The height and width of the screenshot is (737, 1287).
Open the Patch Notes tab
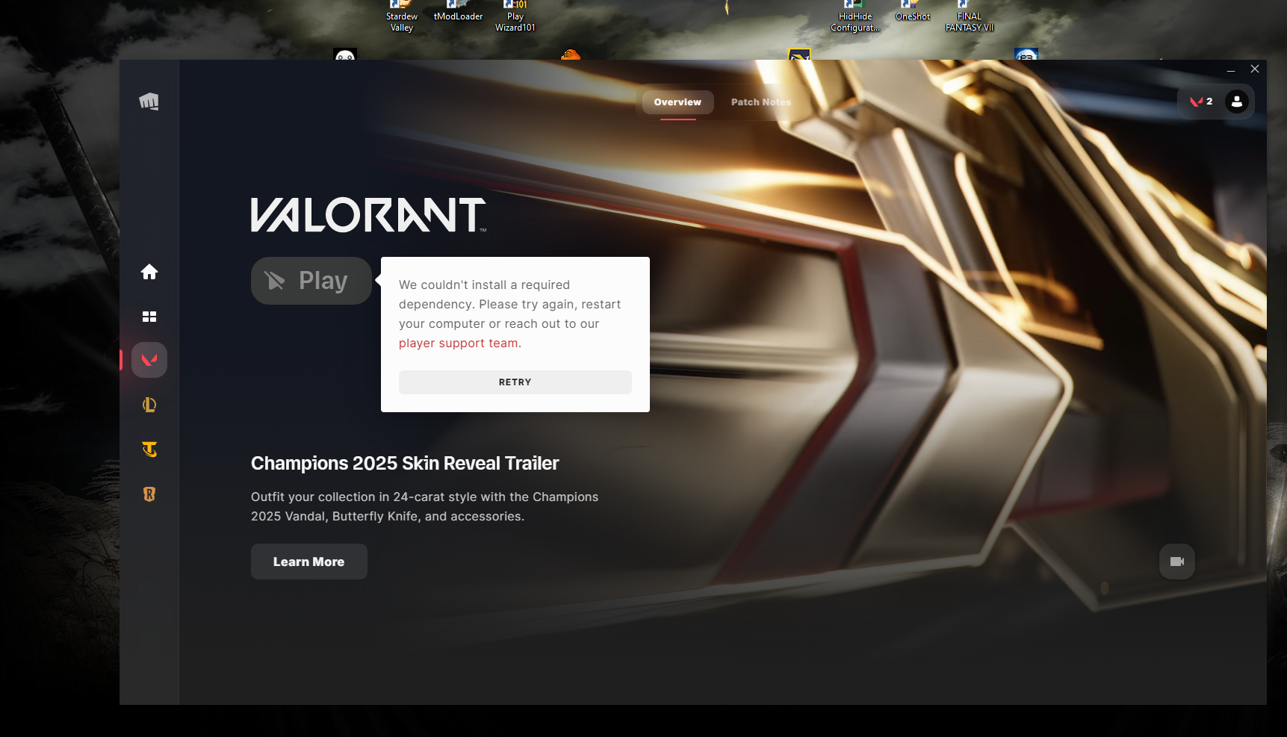pyautogui.click(x=761, y=102)
